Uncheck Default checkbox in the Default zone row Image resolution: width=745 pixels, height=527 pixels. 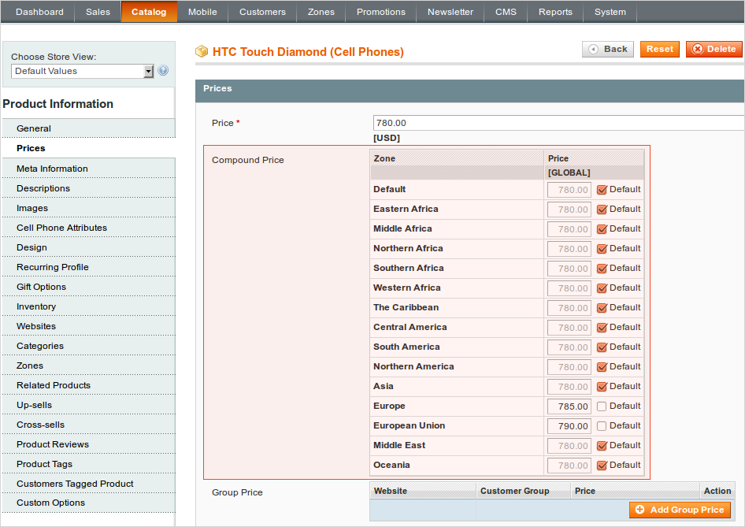[602, 190]
